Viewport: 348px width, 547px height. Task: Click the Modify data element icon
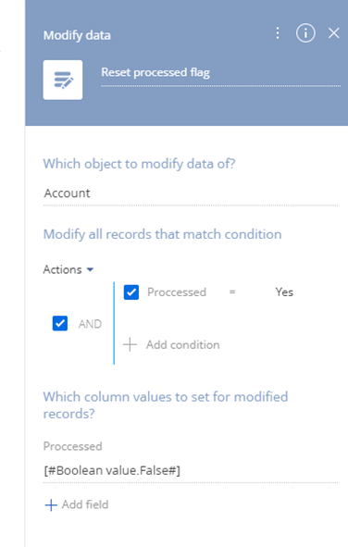pyautogui.click(x=63, y=80)
